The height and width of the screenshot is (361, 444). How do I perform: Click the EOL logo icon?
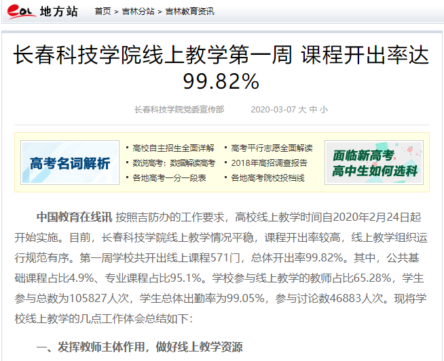tap(19, 12)
